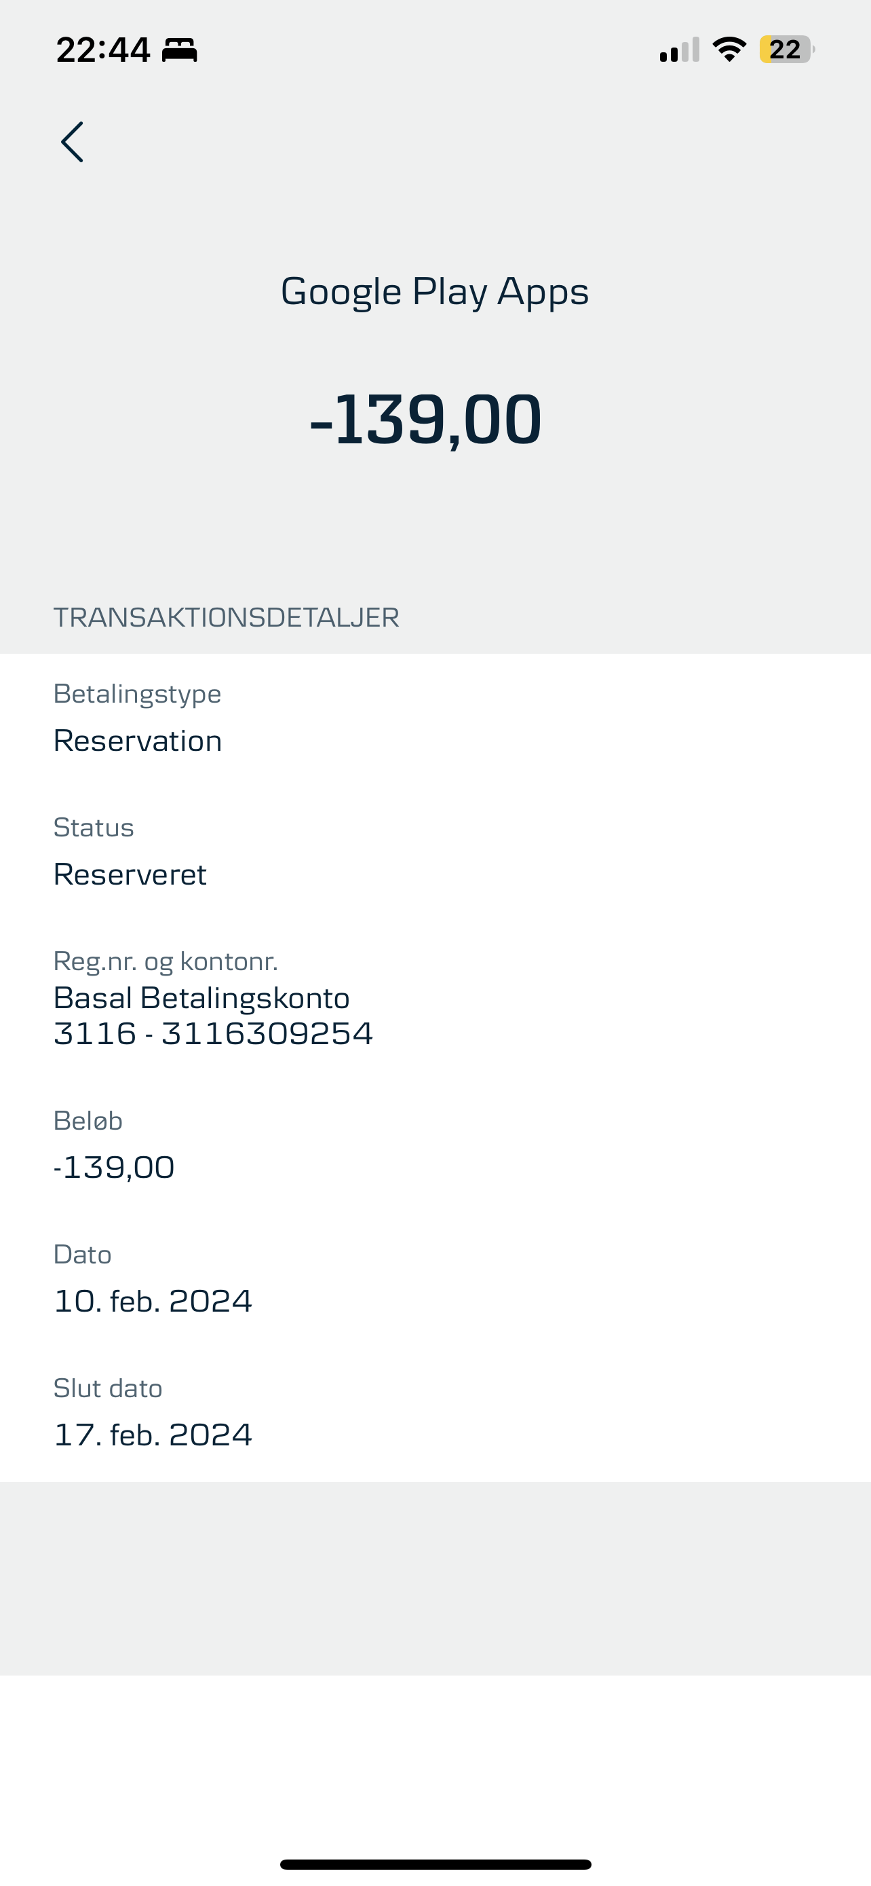Tap account number 3116 - 3116309254
This screenshot has width=871, height=1886.
213,1034
